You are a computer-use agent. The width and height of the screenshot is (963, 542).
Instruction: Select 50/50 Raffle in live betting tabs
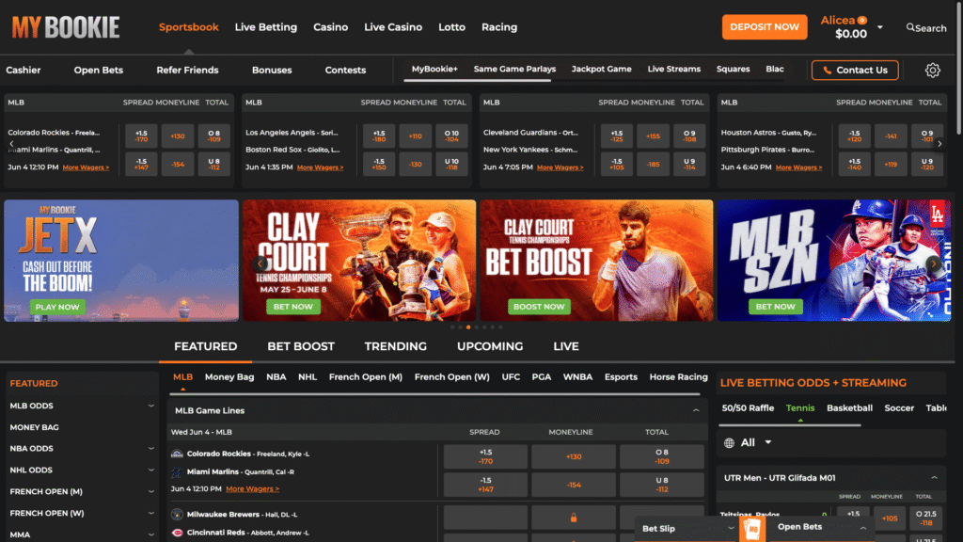[748, 408]
